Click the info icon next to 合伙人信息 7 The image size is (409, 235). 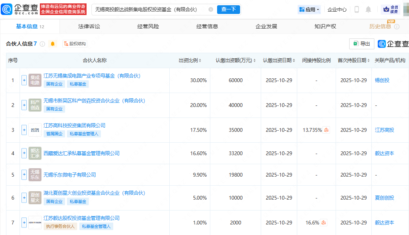(x=43, y=44)
